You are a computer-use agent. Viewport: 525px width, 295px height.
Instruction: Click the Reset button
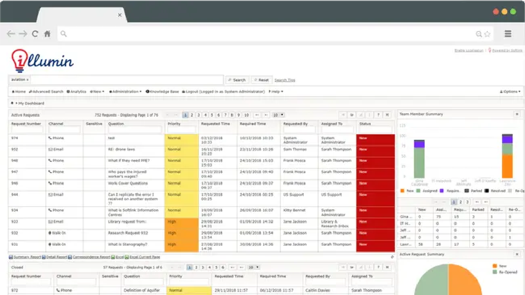pos(262,80)
